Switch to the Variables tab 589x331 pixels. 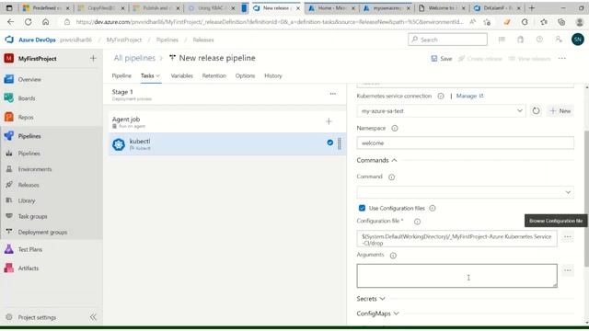(182, 75)
